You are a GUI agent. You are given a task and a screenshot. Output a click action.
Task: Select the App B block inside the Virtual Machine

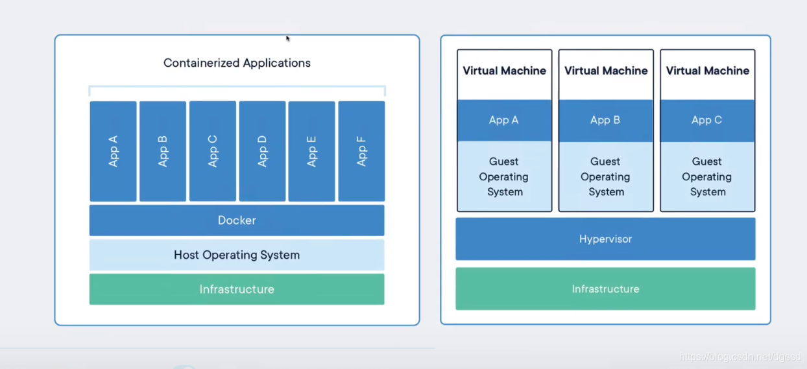[606, 120]
